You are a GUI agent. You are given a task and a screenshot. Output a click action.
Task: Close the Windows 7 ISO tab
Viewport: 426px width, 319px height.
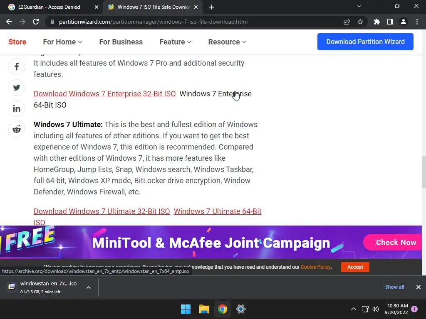point(196,7)
